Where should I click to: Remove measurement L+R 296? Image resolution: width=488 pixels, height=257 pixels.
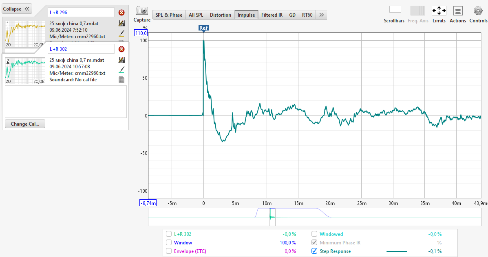pyautogui.click(x=121, y=13)
